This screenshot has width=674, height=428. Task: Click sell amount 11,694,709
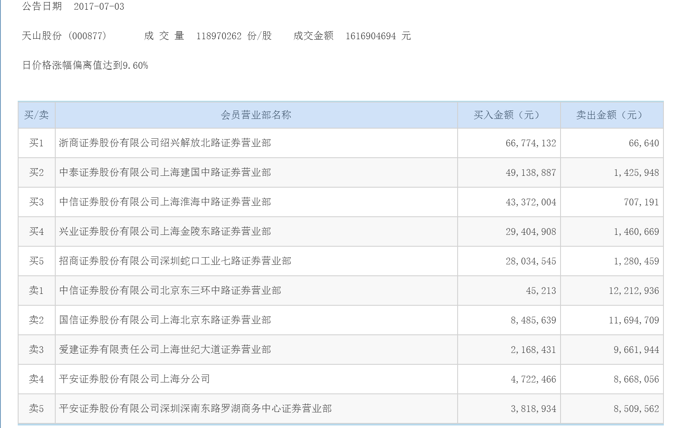(634, 320)
